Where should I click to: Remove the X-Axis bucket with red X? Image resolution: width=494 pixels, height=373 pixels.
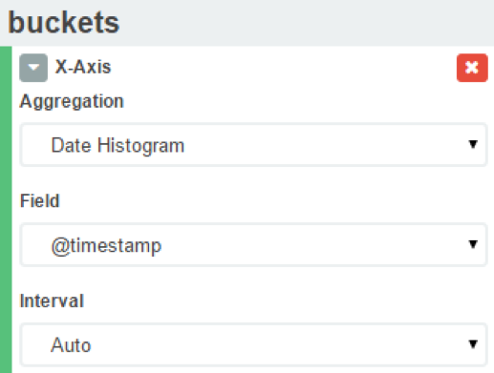[x=472, y=68]
